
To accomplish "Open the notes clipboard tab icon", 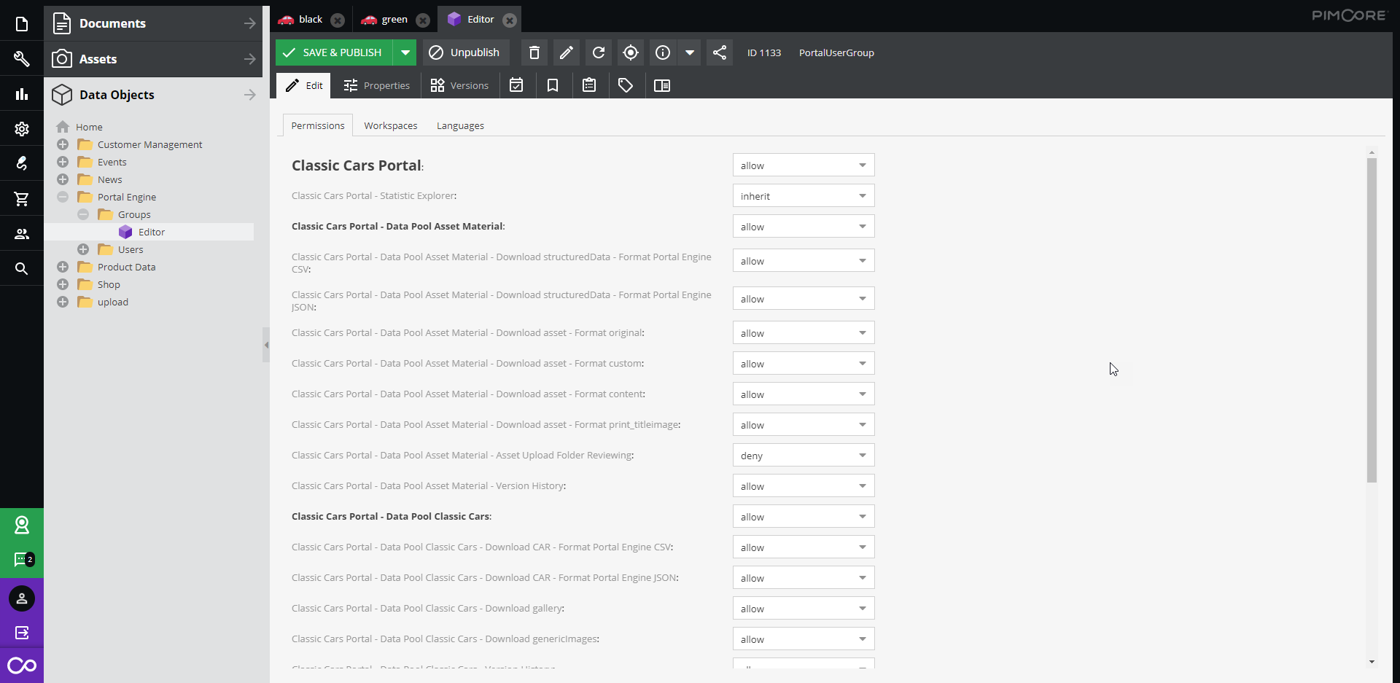I will pyautogui.click(x=589, y=85).
